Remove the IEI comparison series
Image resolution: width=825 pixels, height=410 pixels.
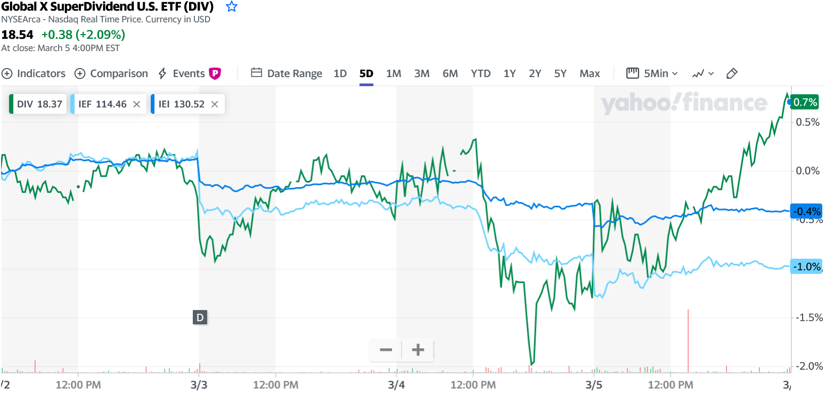pos(215,104)
